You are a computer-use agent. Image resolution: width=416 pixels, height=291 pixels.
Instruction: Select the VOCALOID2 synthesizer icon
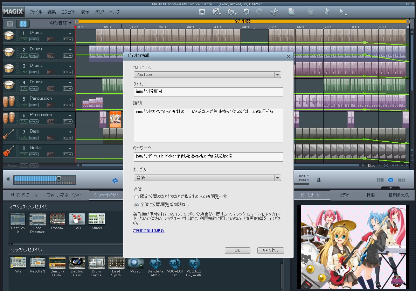[x=175, y=263]
